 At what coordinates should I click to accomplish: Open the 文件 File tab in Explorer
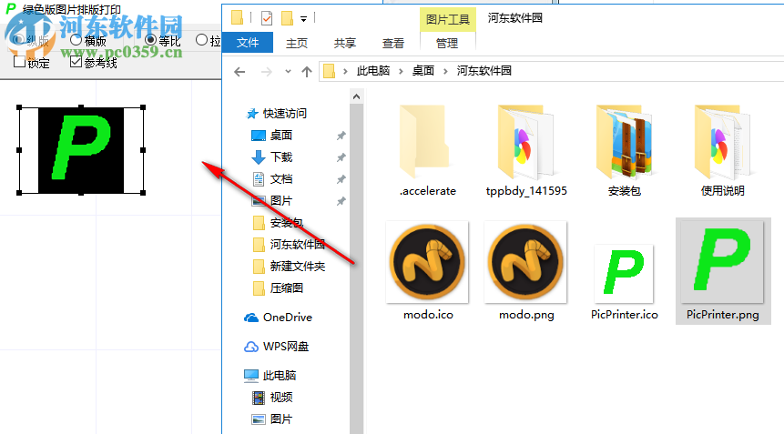click(x=248, y=43)
